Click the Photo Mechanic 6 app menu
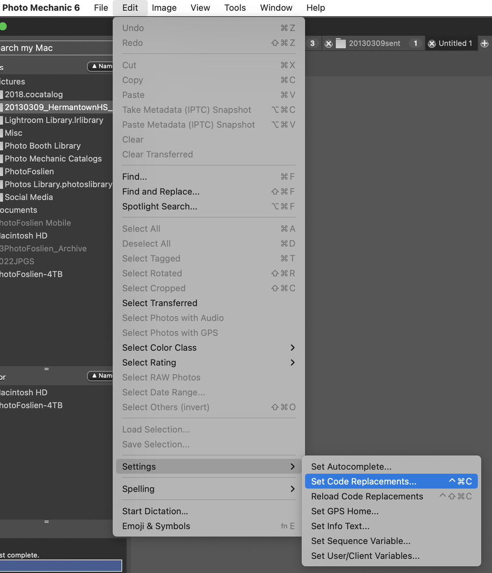The image size is (492, 573). pyautogui.click(x=41, y=8)
